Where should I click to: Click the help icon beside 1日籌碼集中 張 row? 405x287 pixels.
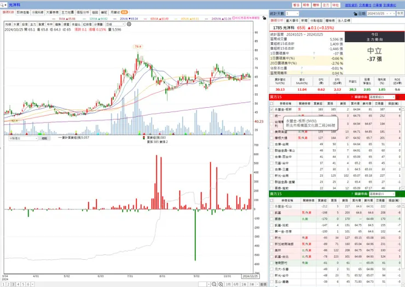coord(314,54)
